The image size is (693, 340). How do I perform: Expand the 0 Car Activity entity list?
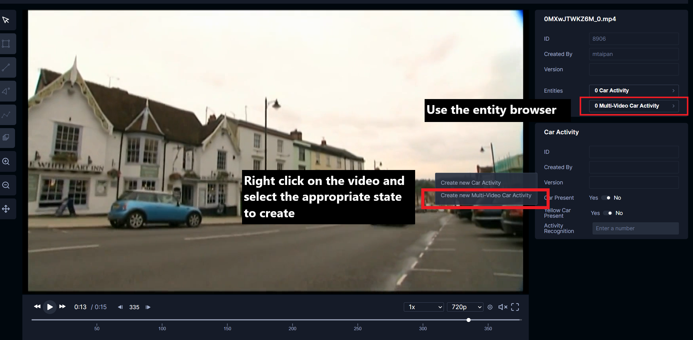(634, 91)
